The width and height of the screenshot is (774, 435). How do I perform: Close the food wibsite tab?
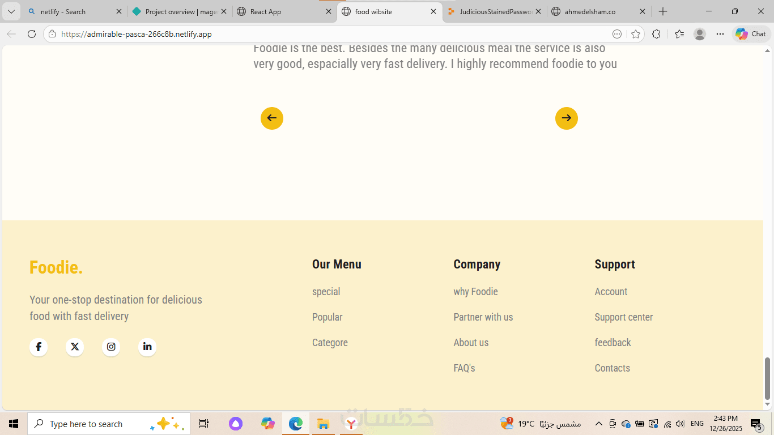[x=433, y=11]
